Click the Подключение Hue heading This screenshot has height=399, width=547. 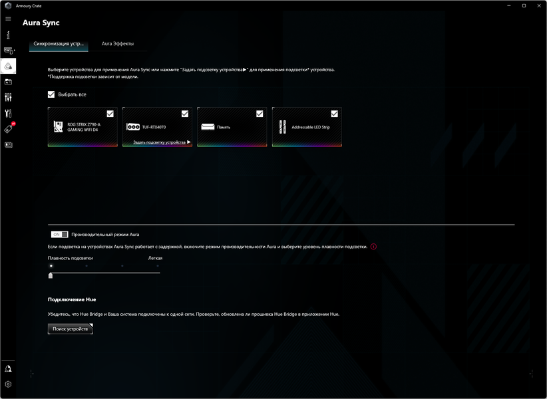click(72, 299)
